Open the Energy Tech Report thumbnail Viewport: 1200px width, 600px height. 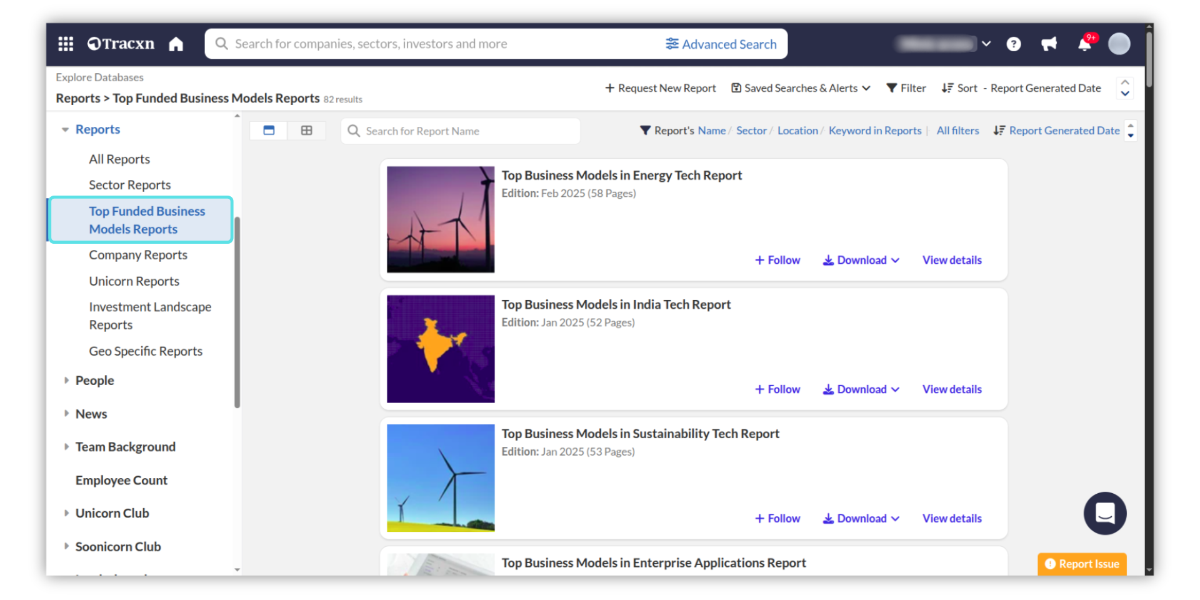pos(441,219)
